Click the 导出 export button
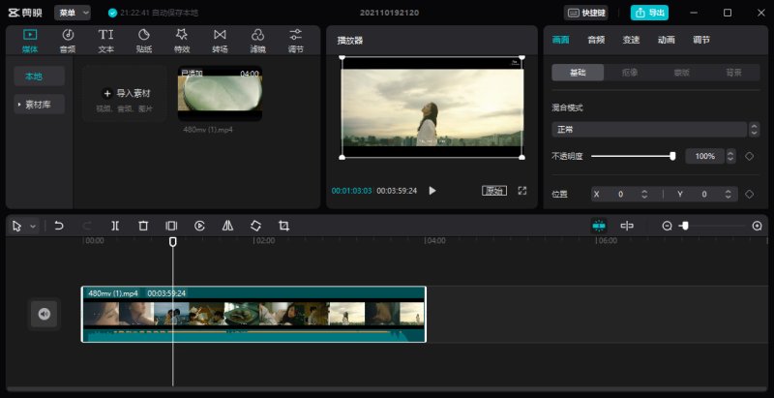Image resolution: width=774 pixels, height=398 pixels. click(x=649, y=13)
